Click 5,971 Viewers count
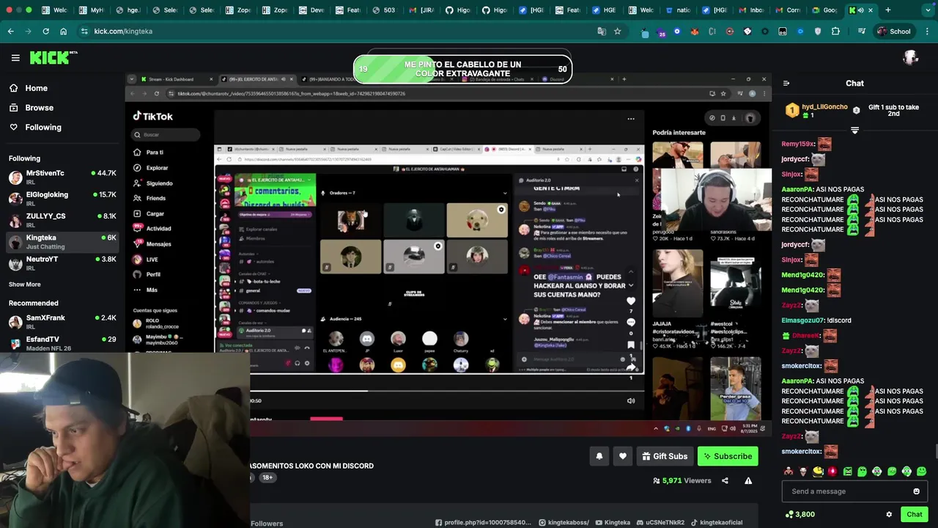 (682, 481)
